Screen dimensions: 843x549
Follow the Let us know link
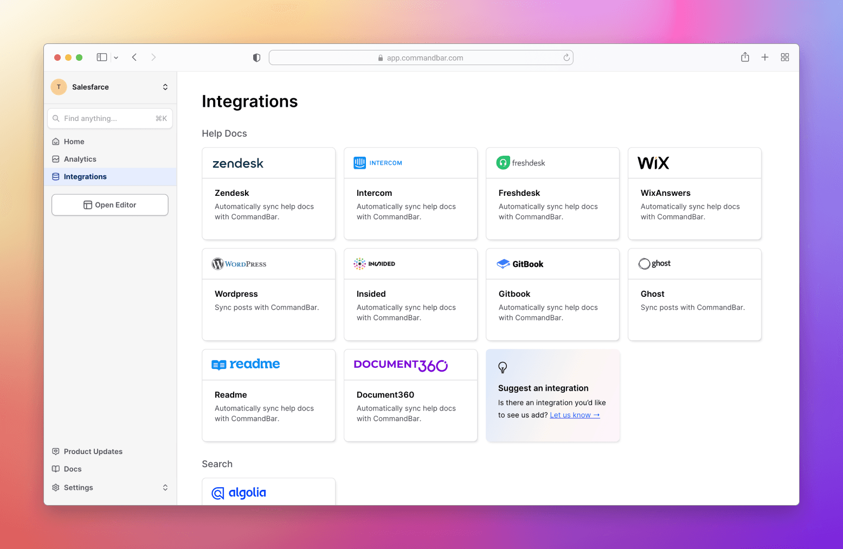[575, 415]
